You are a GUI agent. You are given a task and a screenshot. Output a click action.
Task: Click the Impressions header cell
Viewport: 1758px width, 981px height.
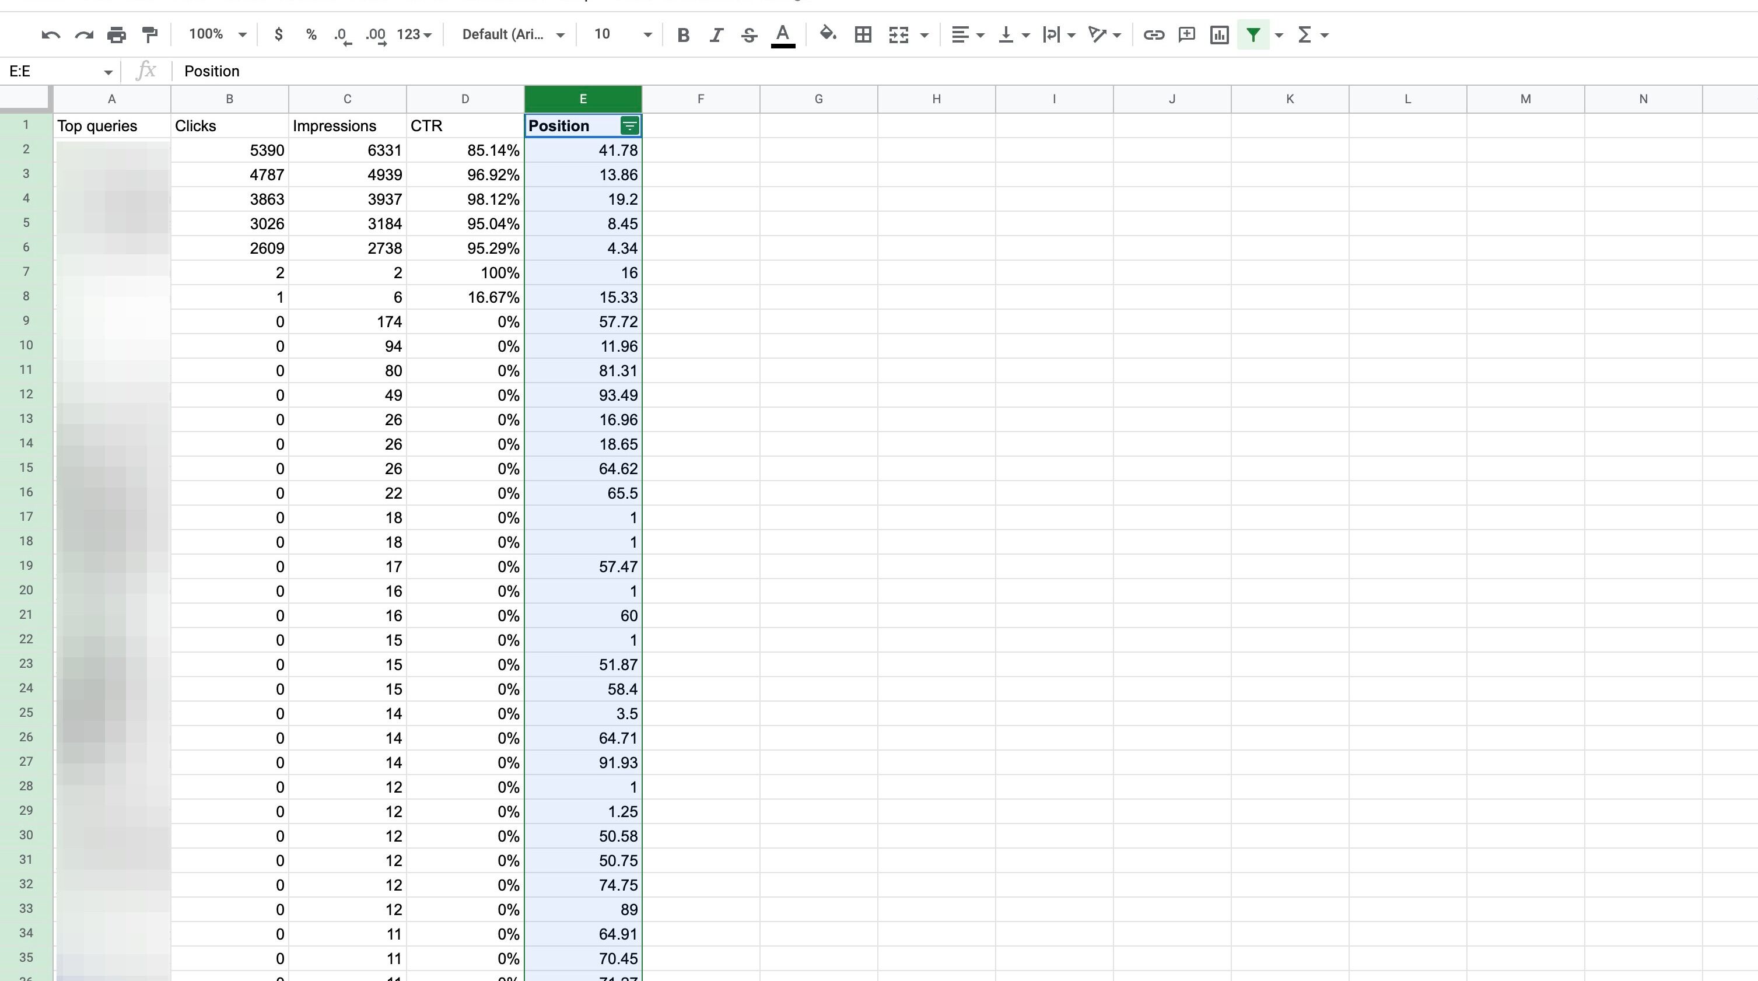point(348,125)
